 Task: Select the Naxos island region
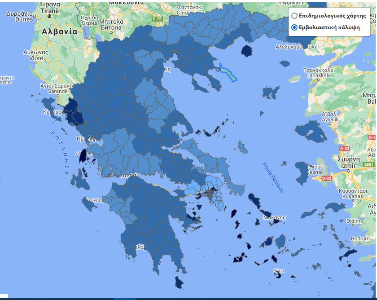point(281,241)
